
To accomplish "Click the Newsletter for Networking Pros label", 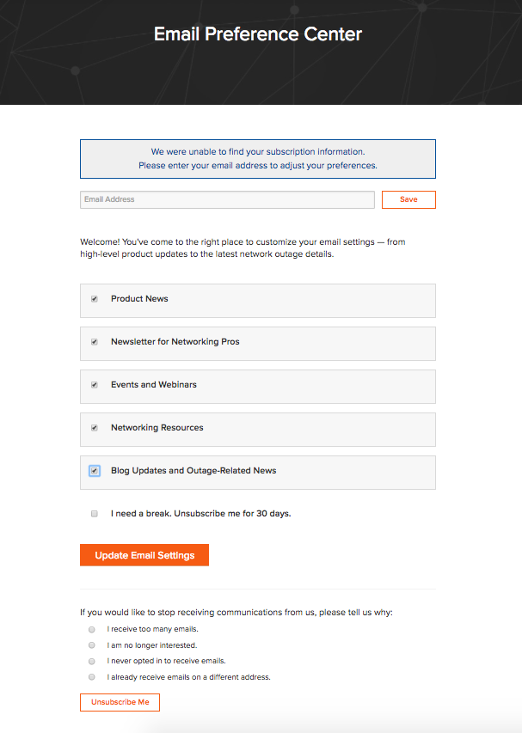I will (175, 342).
